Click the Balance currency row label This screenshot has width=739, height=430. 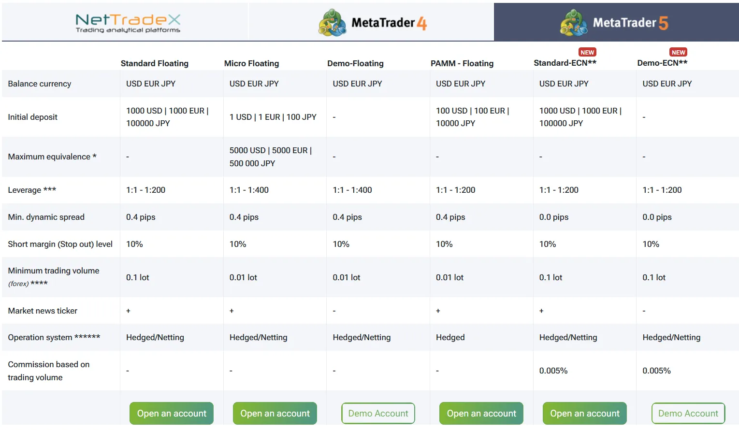[40, 84]
